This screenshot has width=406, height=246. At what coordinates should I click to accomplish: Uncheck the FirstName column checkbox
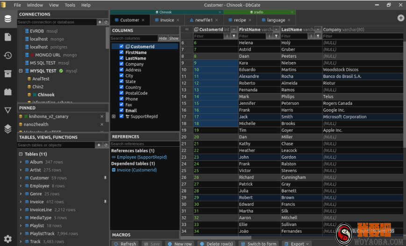(x=121, y=53)
